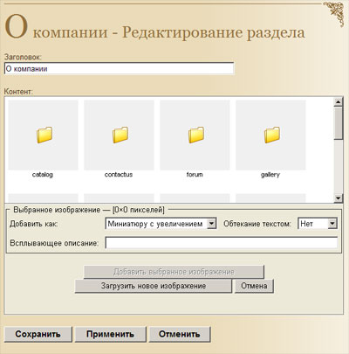Open the gallery folder icon

pyautogui.click(x=272, y=135)
